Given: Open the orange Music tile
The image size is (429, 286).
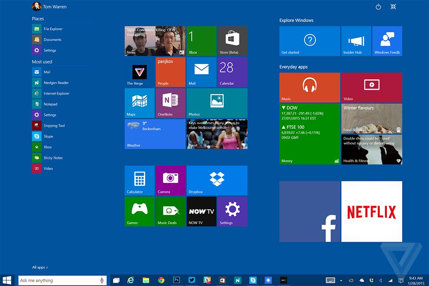Looking at the screenshot, I should point(310,87).
